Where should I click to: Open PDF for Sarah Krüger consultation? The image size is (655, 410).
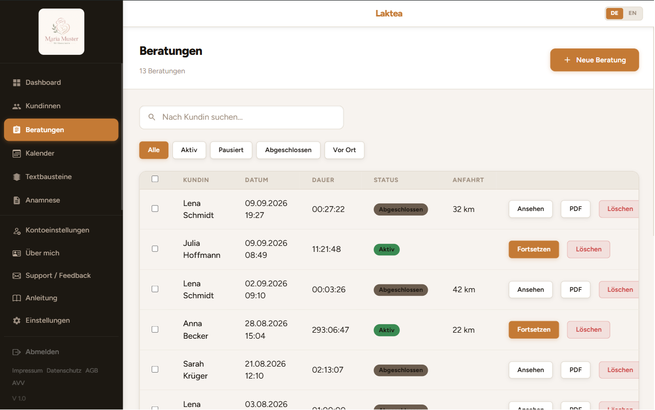coord(576,370)
